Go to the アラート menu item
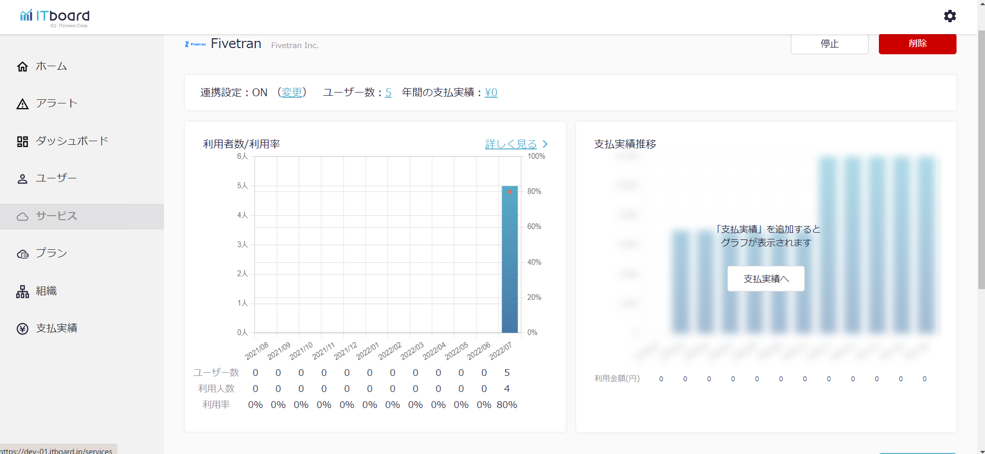Viewport: 985px width, 454px height. pos(56,103)
